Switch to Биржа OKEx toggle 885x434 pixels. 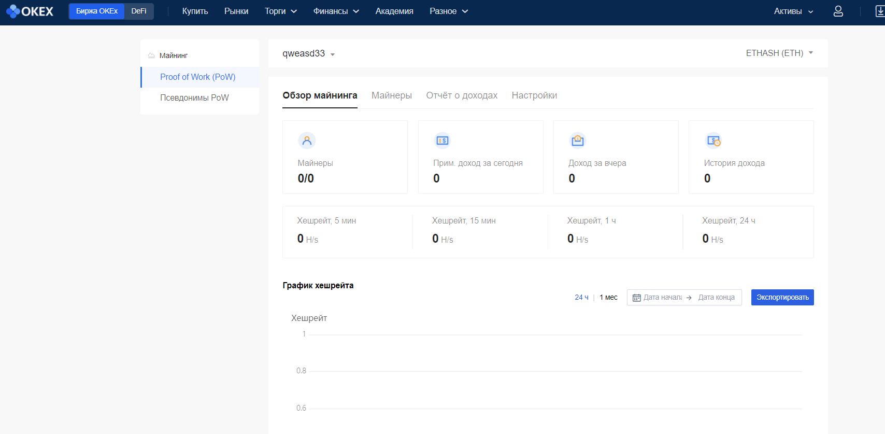point(97,11)
